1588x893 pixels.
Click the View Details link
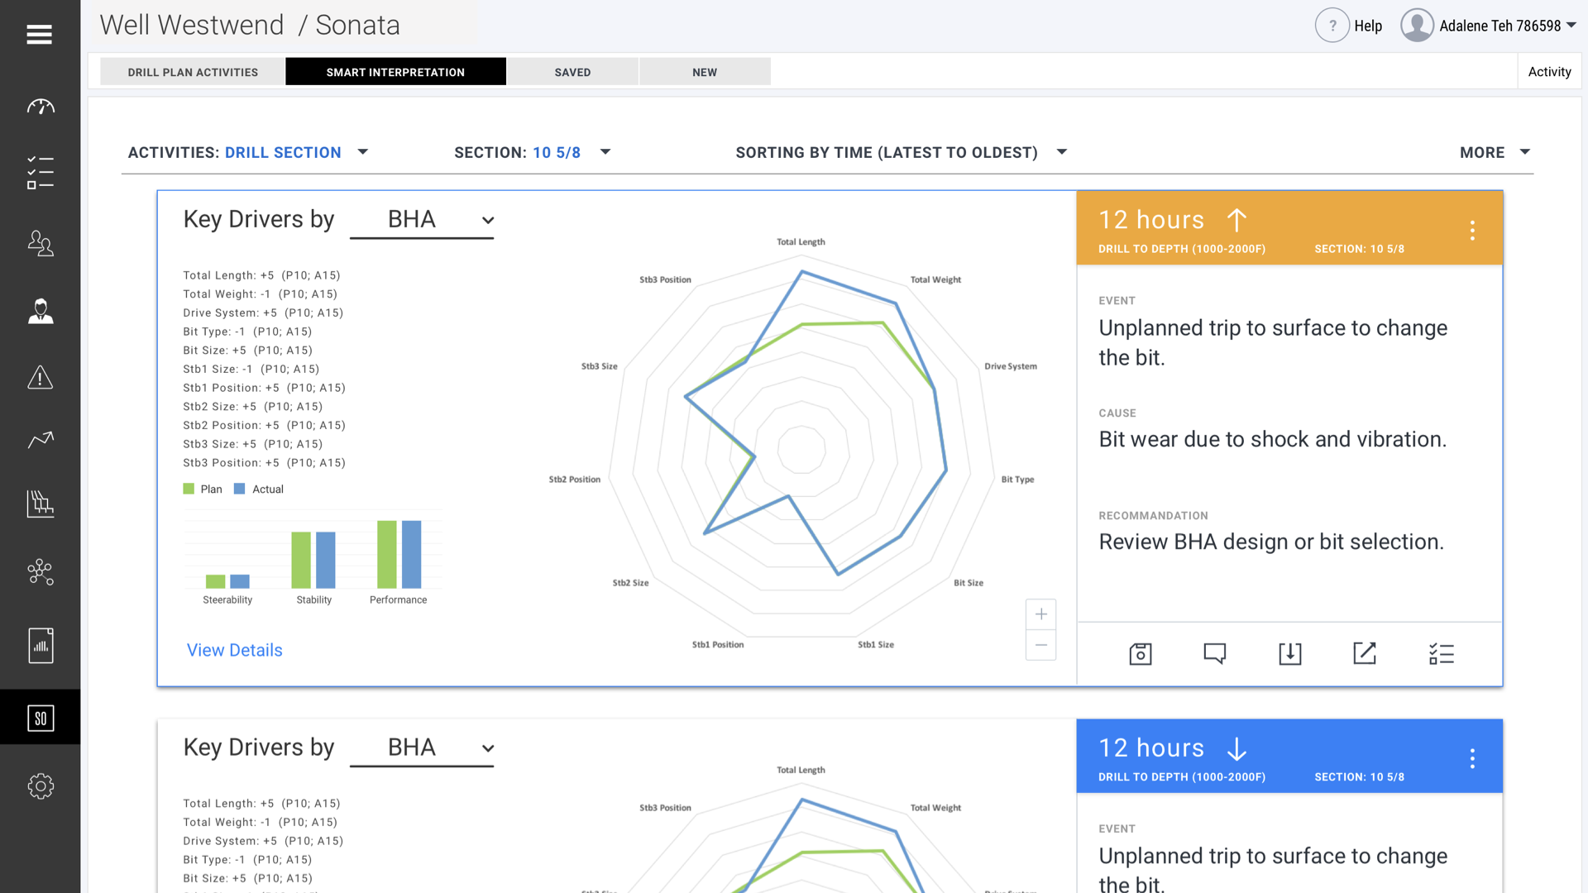(234, 650)
